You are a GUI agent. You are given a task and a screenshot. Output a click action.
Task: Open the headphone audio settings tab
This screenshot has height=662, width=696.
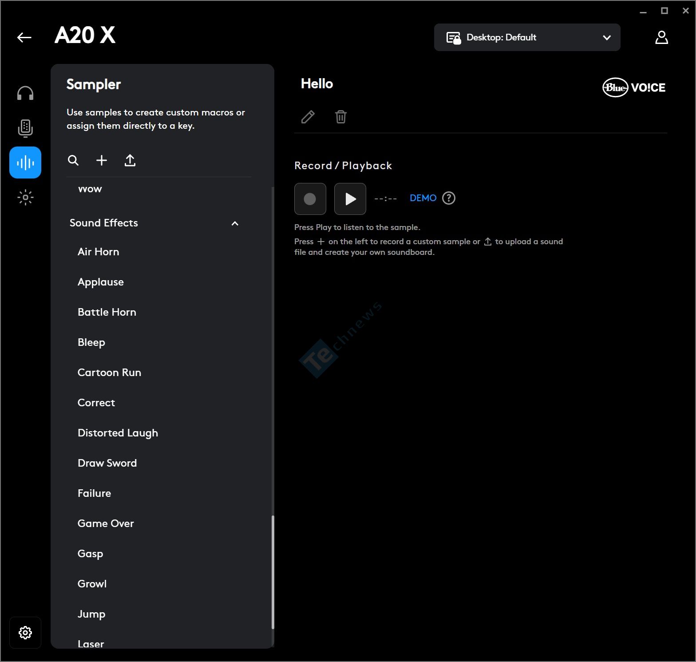[x=25, y=93]
